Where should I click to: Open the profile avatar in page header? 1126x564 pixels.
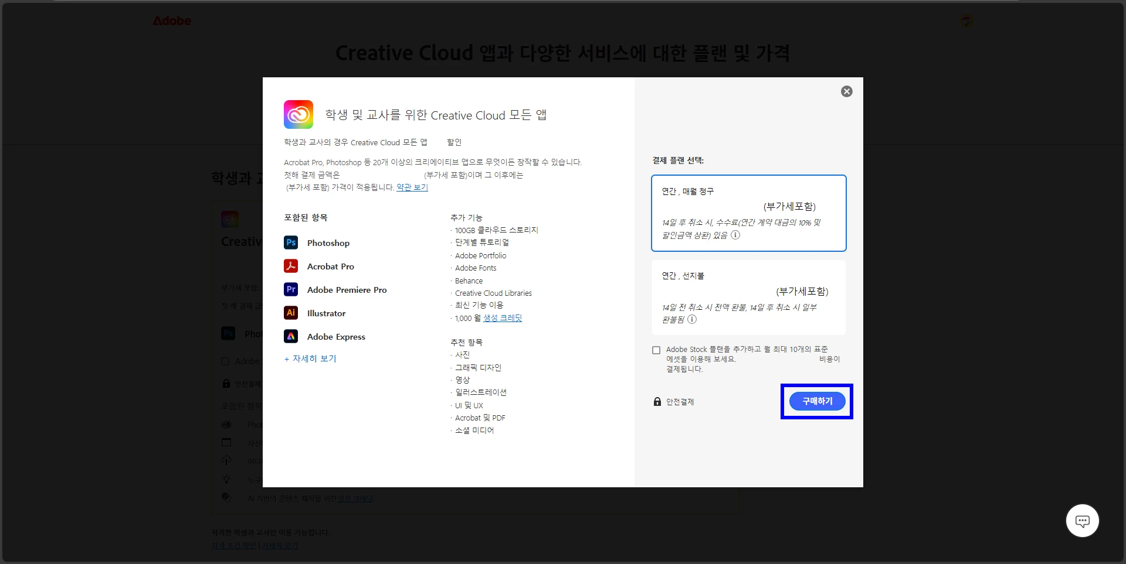[x=966, y=21]
